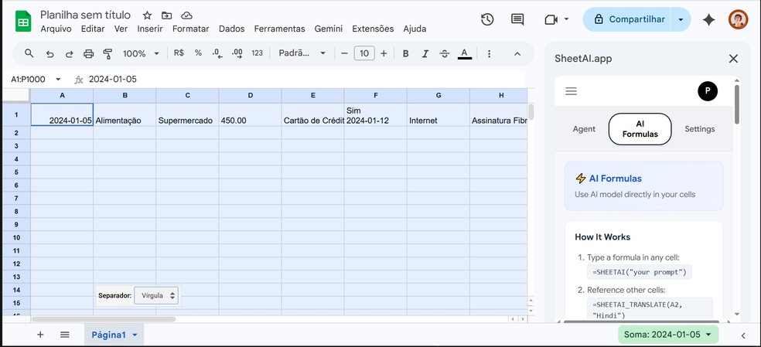The width and height of the screenshot is (761, 347).
Task: Format as percent
Action: coord(198,53)
